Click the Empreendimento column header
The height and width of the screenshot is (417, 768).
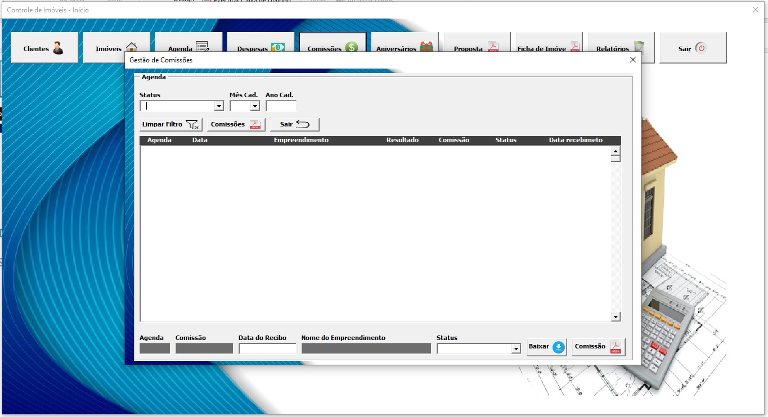coord(301,140)
